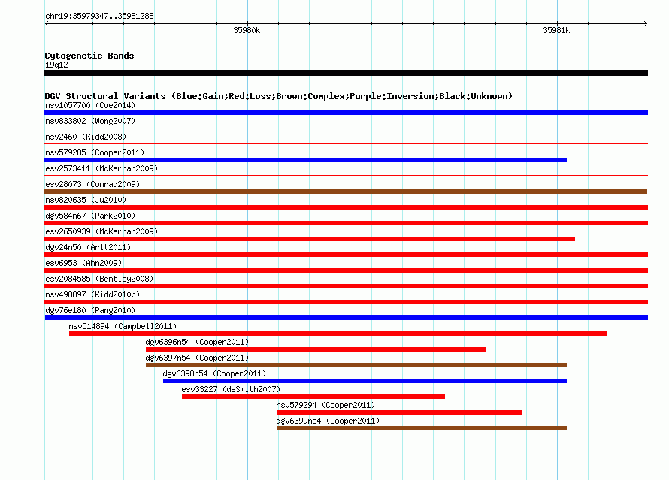Select the esv33227 red loss bar
The image size is (669, 480).
click(x=313, y=397)
